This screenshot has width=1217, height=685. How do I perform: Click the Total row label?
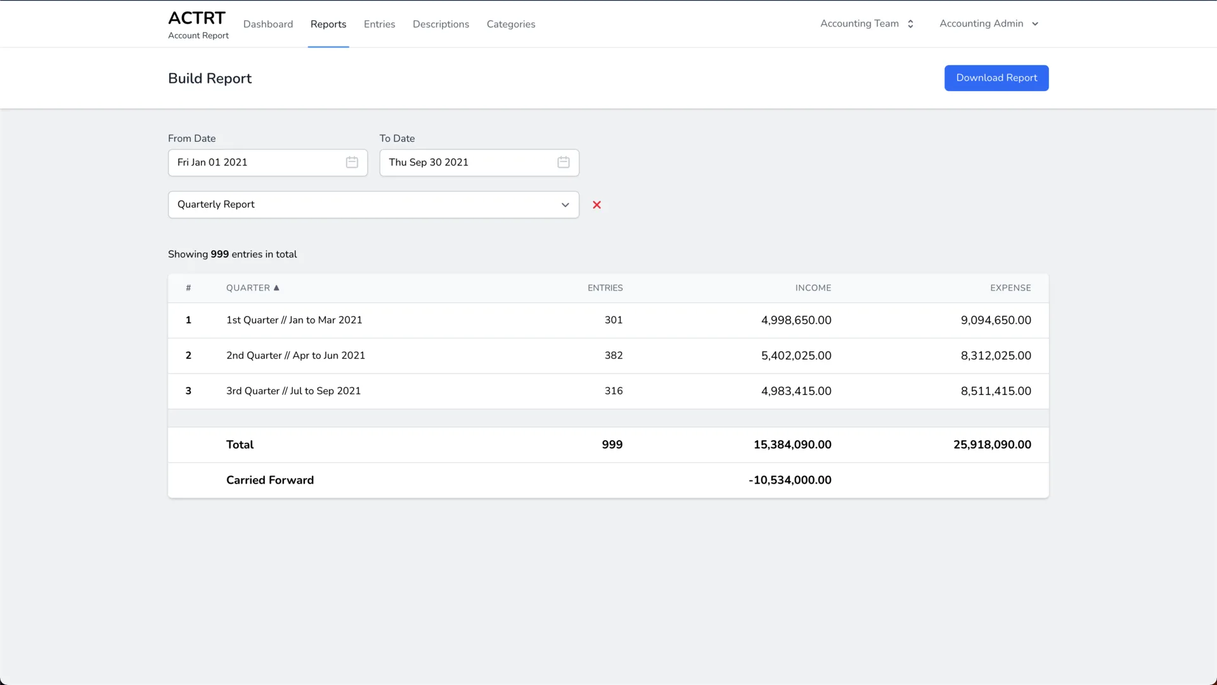240,445
